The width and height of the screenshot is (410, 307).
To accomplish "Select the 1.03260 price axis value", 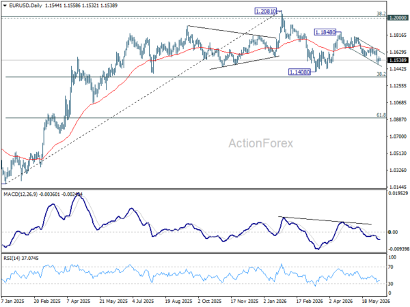I will point(398,170).
